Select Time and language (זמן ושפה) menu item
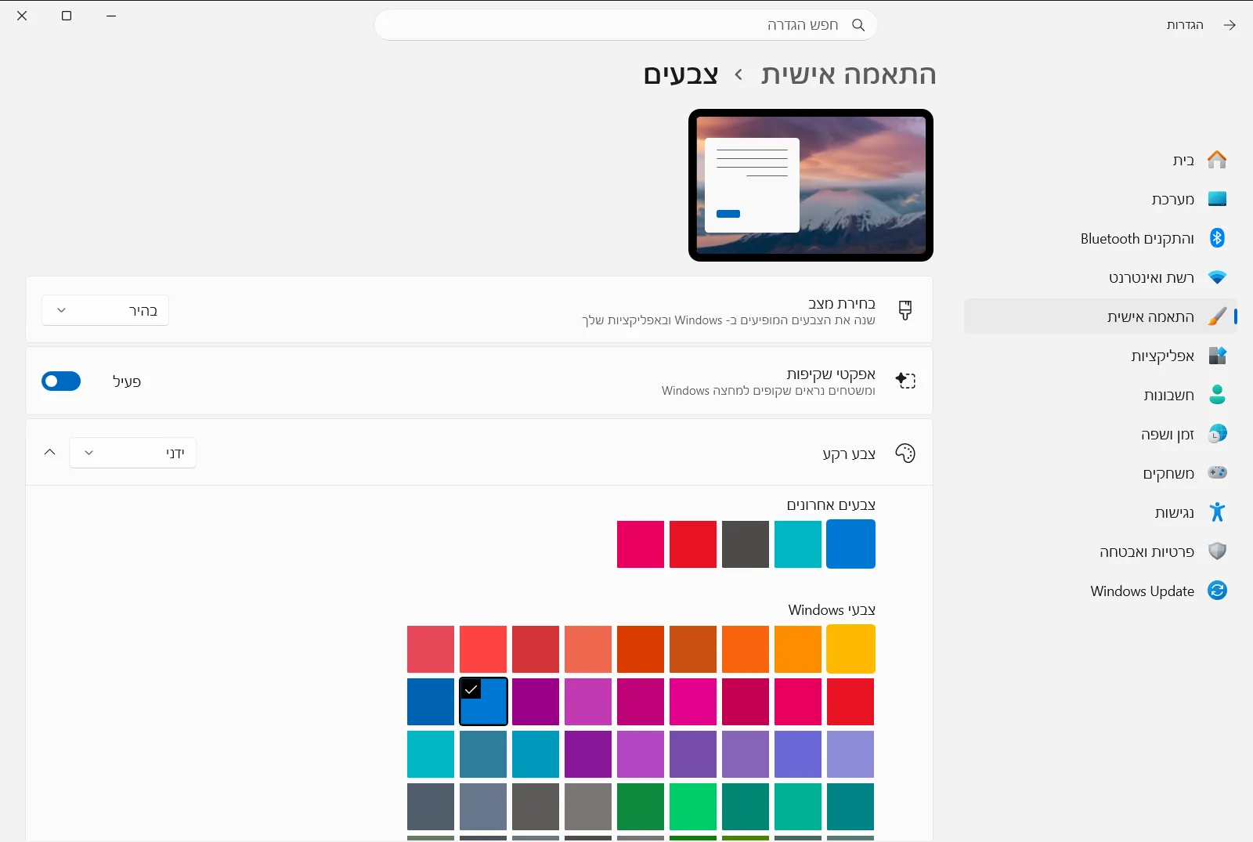 click(x=1100, y=434)
